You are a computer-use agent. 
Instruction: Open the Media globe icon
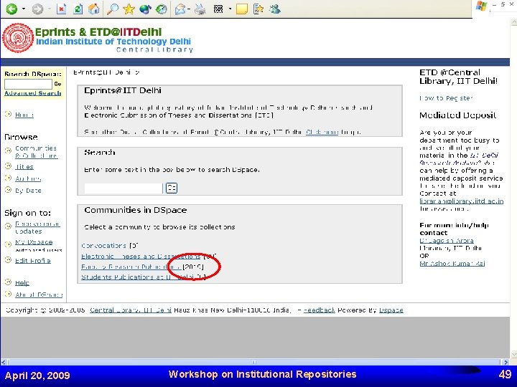pos(145,9)
